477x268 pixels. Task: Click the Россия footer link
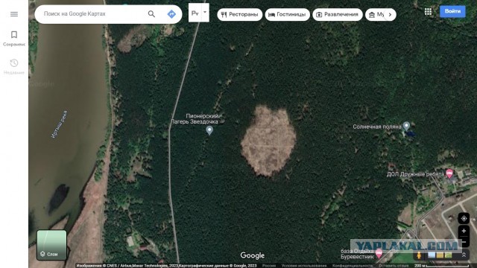(x=269, y=266)
